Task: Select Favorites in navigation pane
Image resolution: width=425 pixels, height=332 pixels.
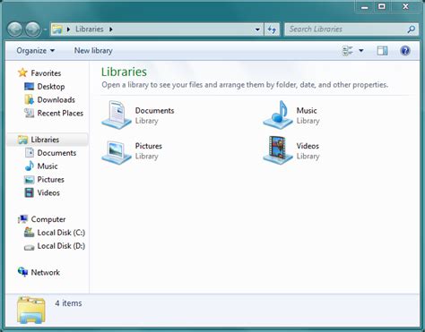Action: click(46, 73)
